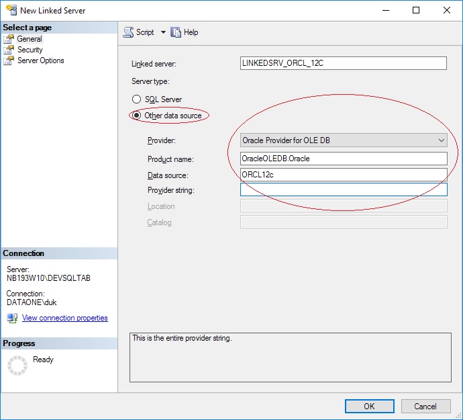Click the Ready progress spinner icon
463x420 pixels.
click(18, 366)
